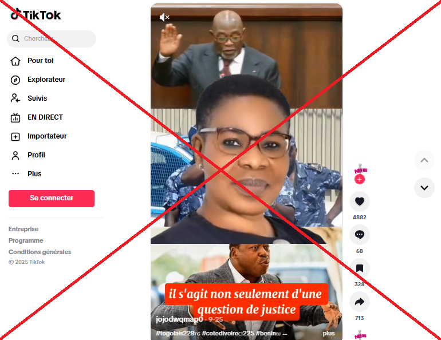This screenshot has height=340, width=441.
Task: Like the video with heart icon
Action: click(360, 201)
